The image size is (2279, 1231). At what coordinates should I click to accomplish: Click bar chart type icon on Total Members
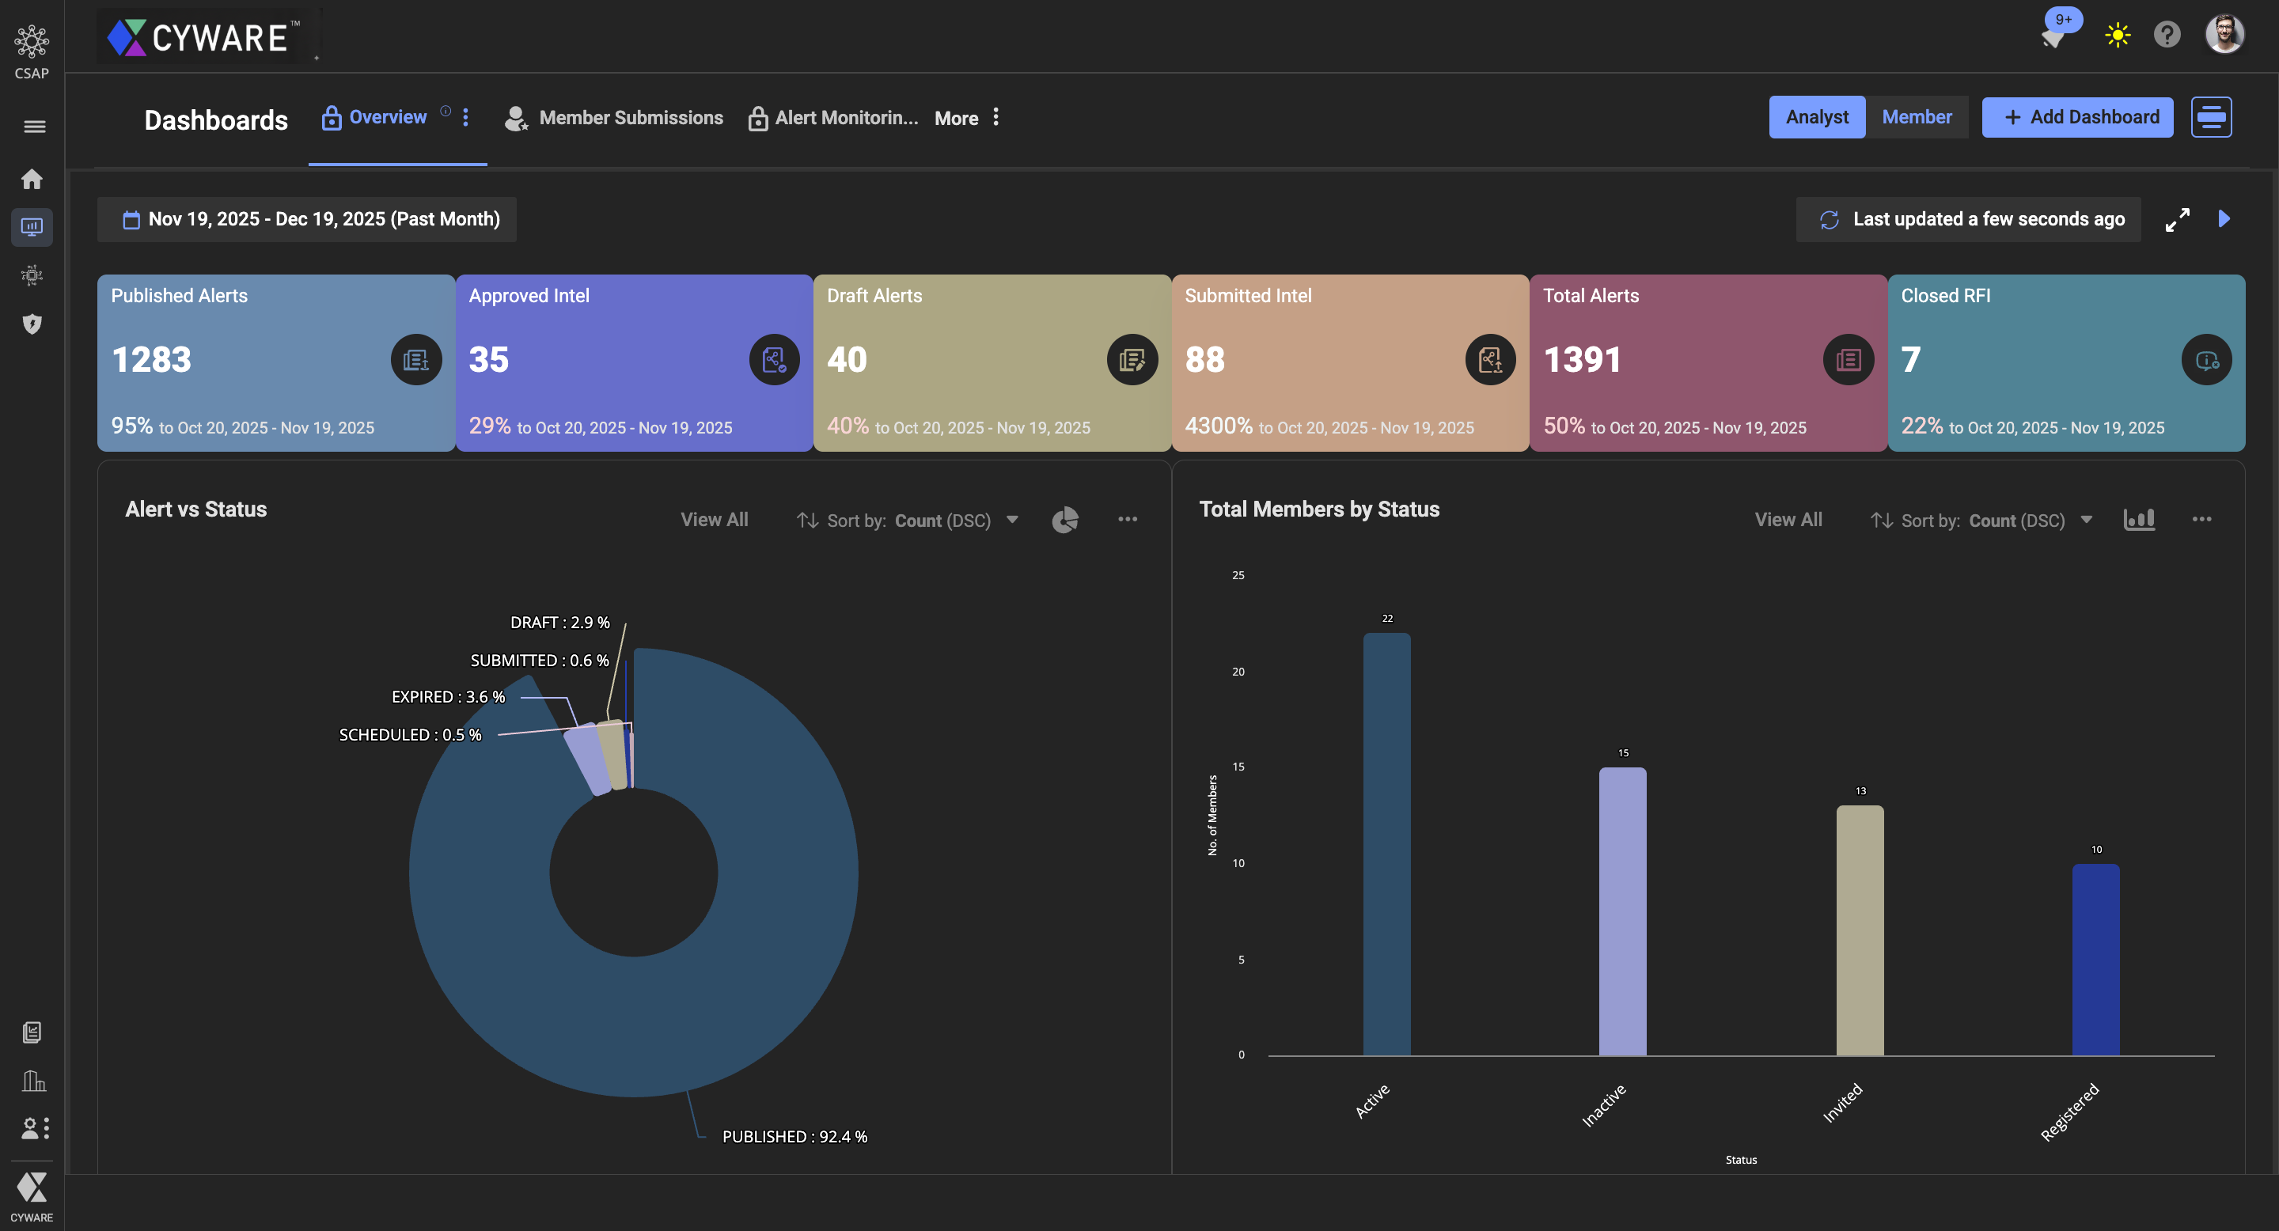click(2138, 520)
